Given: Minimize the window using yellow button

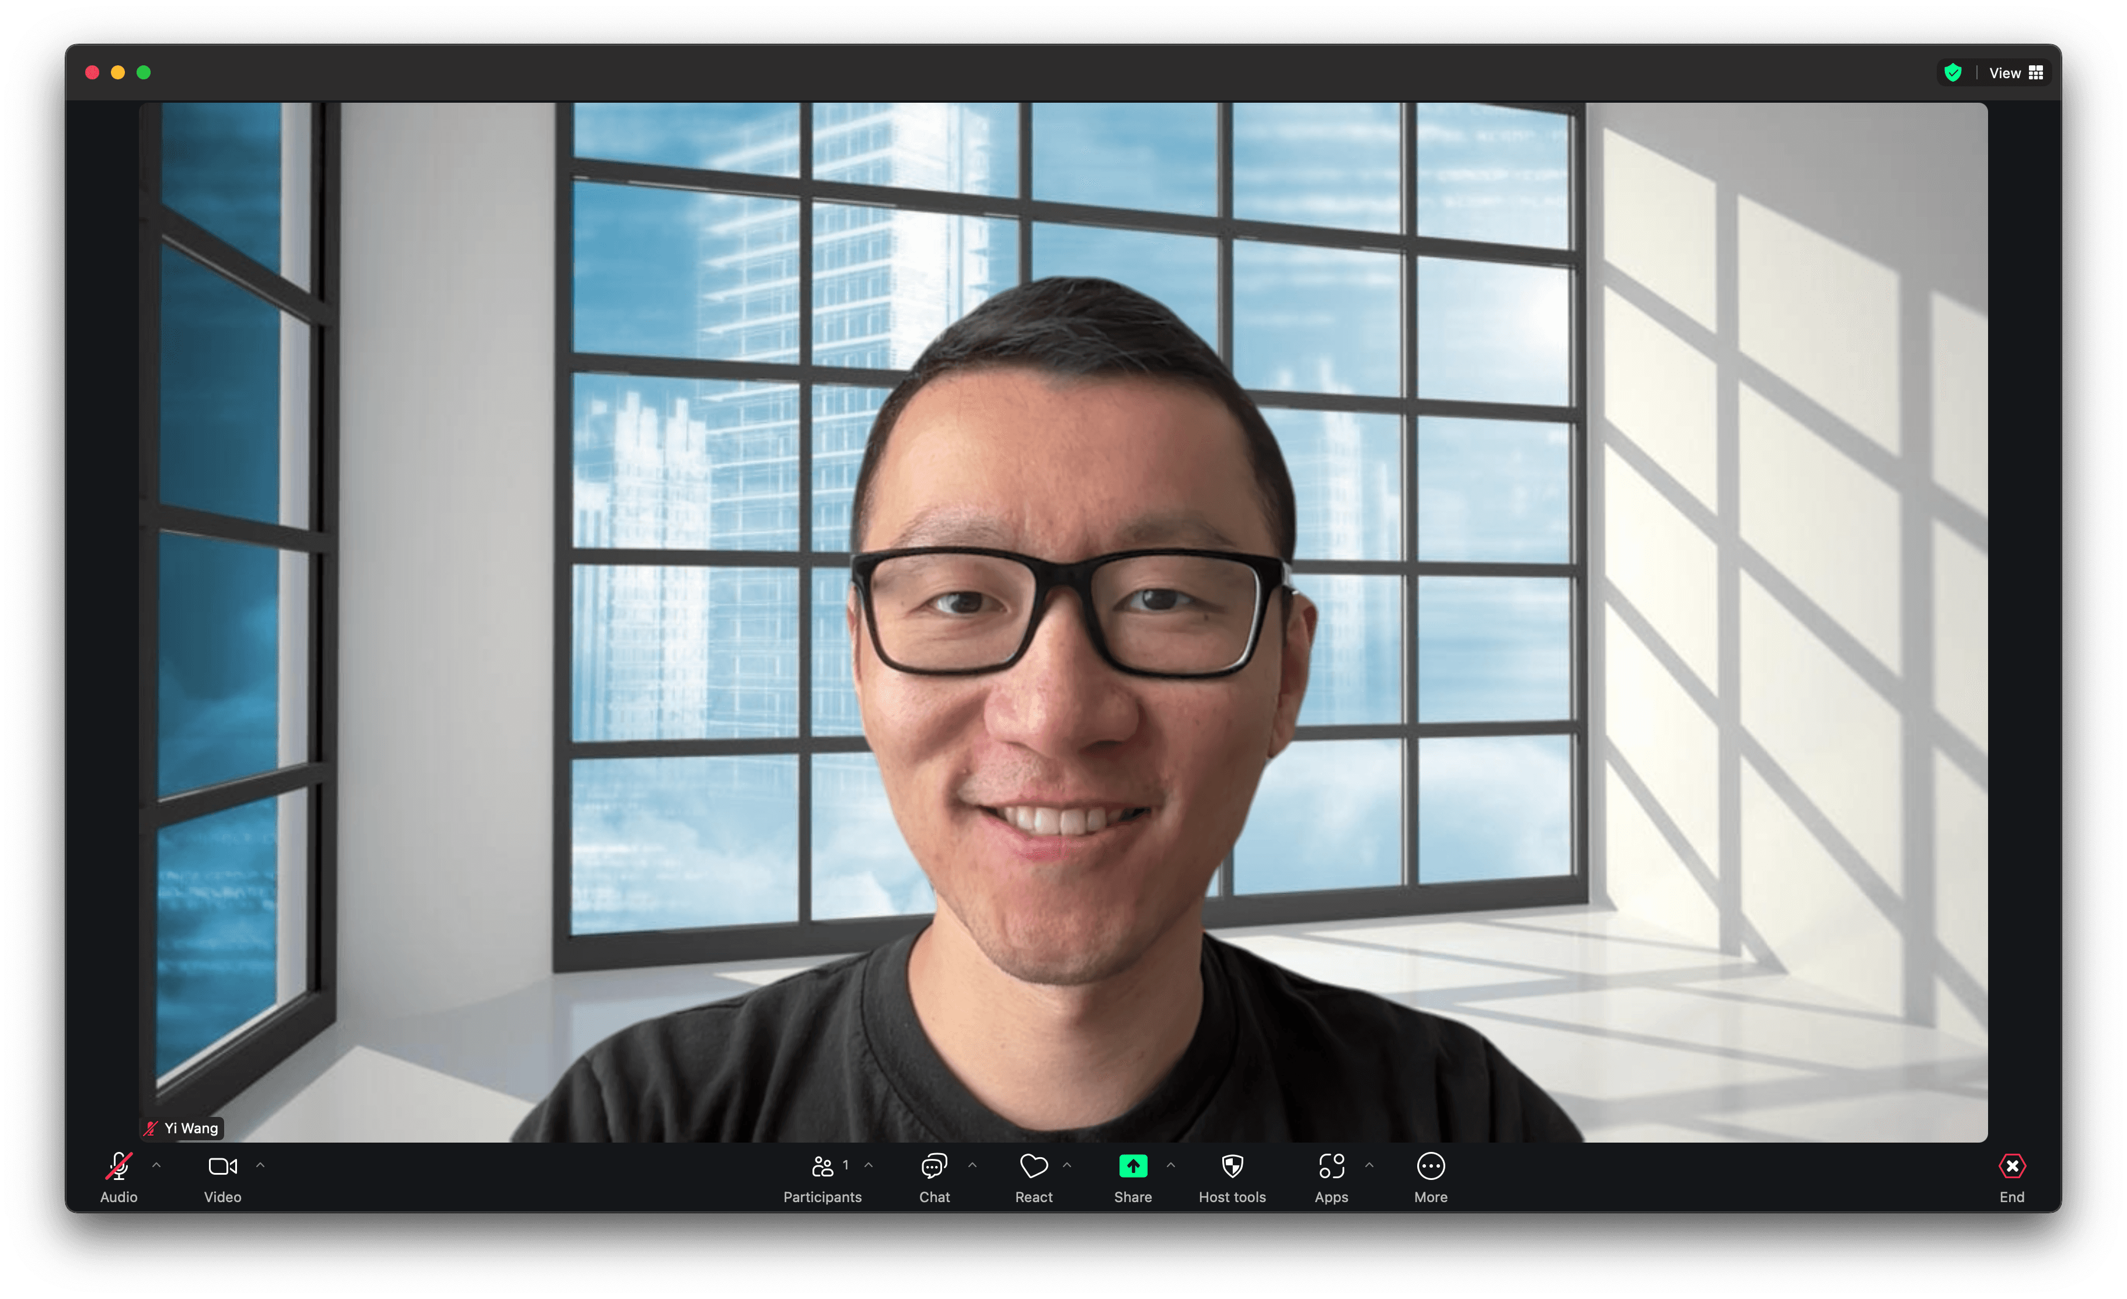Looking at the screenshot, I should pyautogui.click(x=118, y=72).
